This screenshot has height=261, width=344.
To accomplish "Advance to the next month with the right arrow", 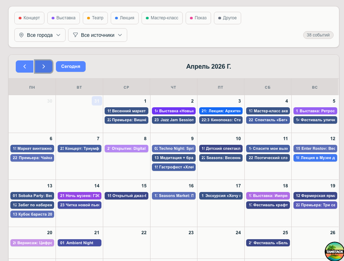I will [44, 67].
